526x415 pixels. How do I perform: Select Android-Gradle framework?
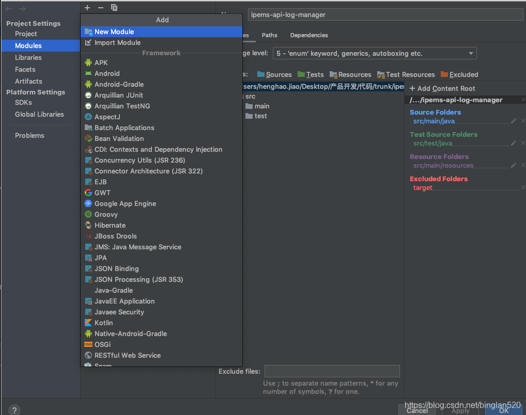161,85
